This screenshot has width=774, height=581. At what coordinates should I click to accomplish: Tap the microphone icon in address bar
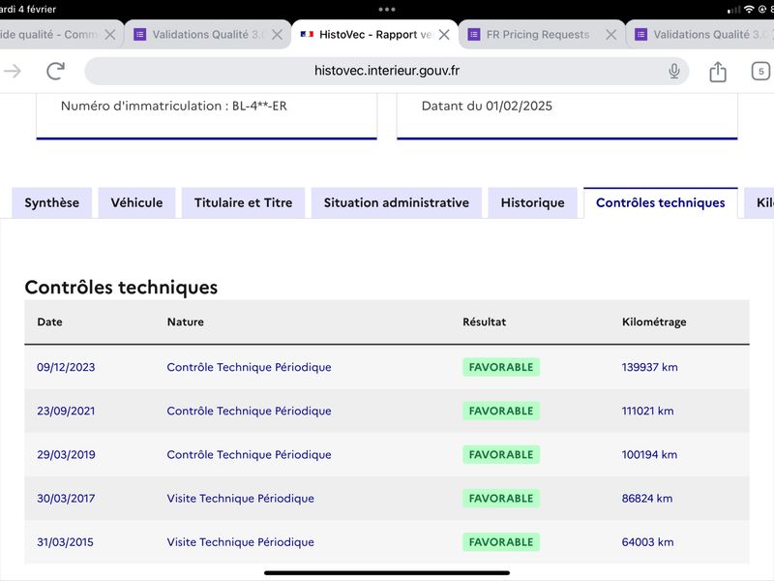(x=673, y=71)
